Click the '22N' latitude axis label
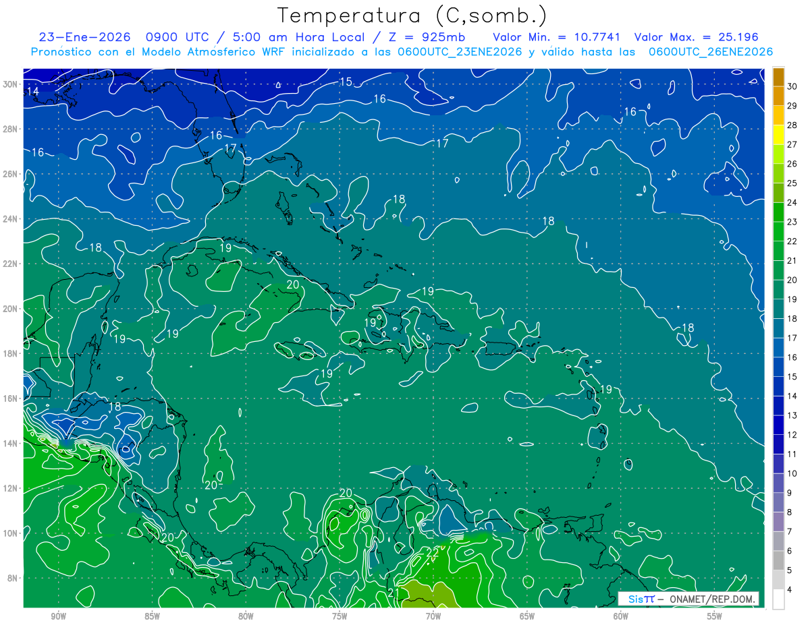The image size is (810, 625). point(10,264)
